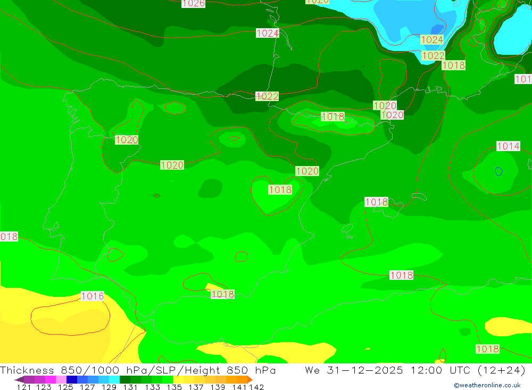Click the purple left arrow of color scale
The width and height of the screenshot is (532, 390).
point(19,379)
